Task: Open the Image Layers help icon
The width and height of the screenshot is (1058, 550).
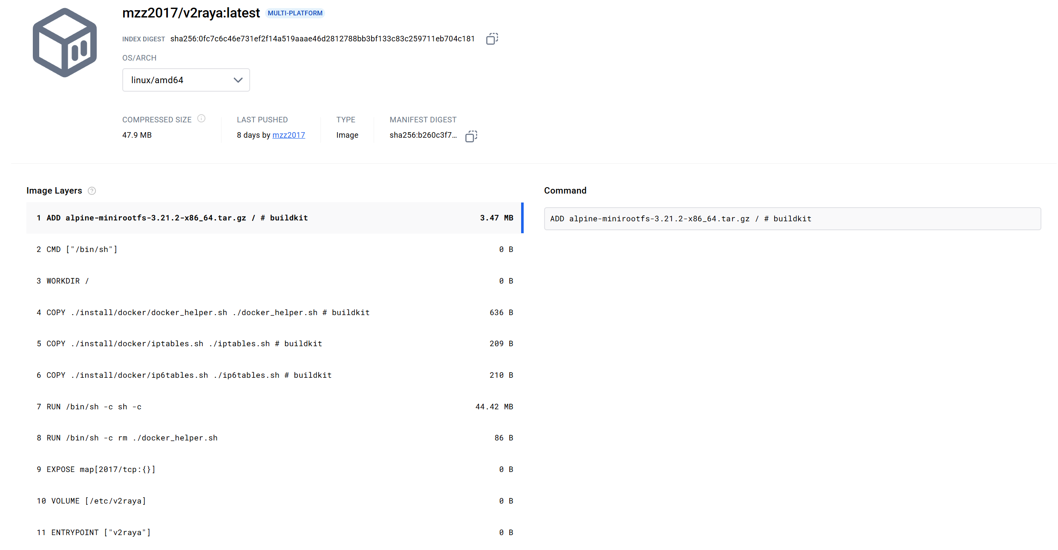Action: 92,191
